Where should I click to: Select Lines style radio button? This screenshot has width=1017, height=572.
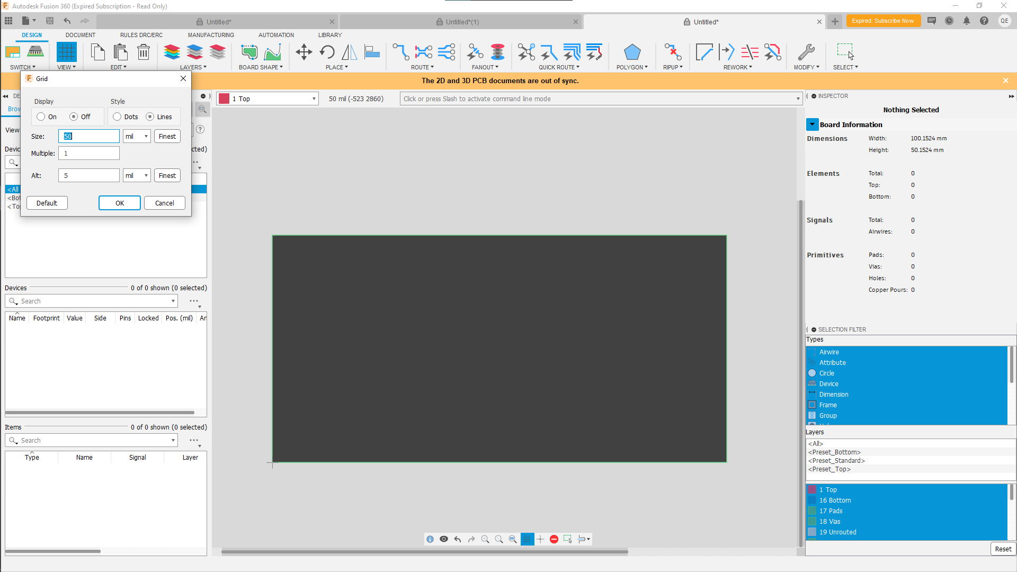(149, 117)
